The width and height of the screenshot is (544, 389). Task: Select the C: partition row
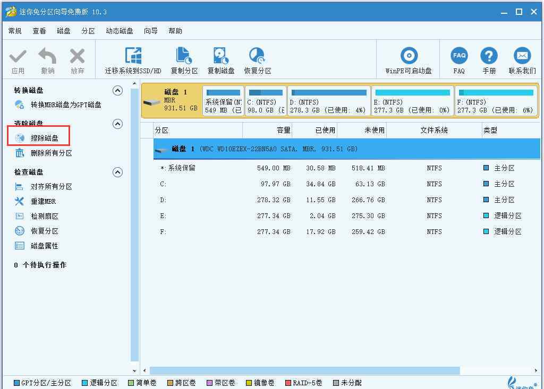click(x=346, y=184)
